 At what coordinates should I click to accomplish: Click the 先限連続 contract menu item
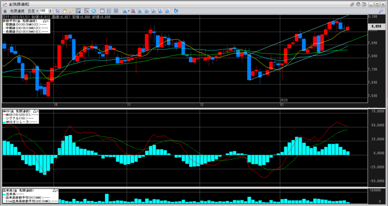[17, 11]
